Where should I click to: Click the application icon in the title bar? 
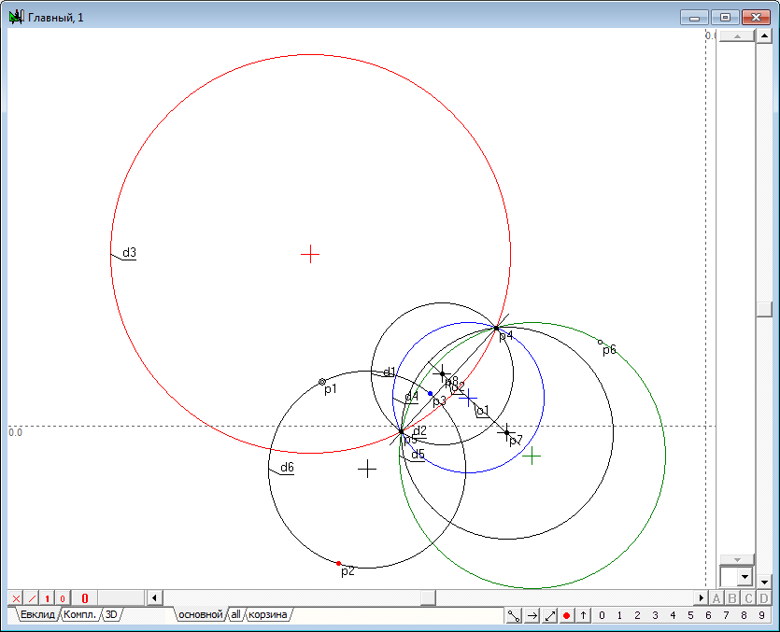click(16, 18)
